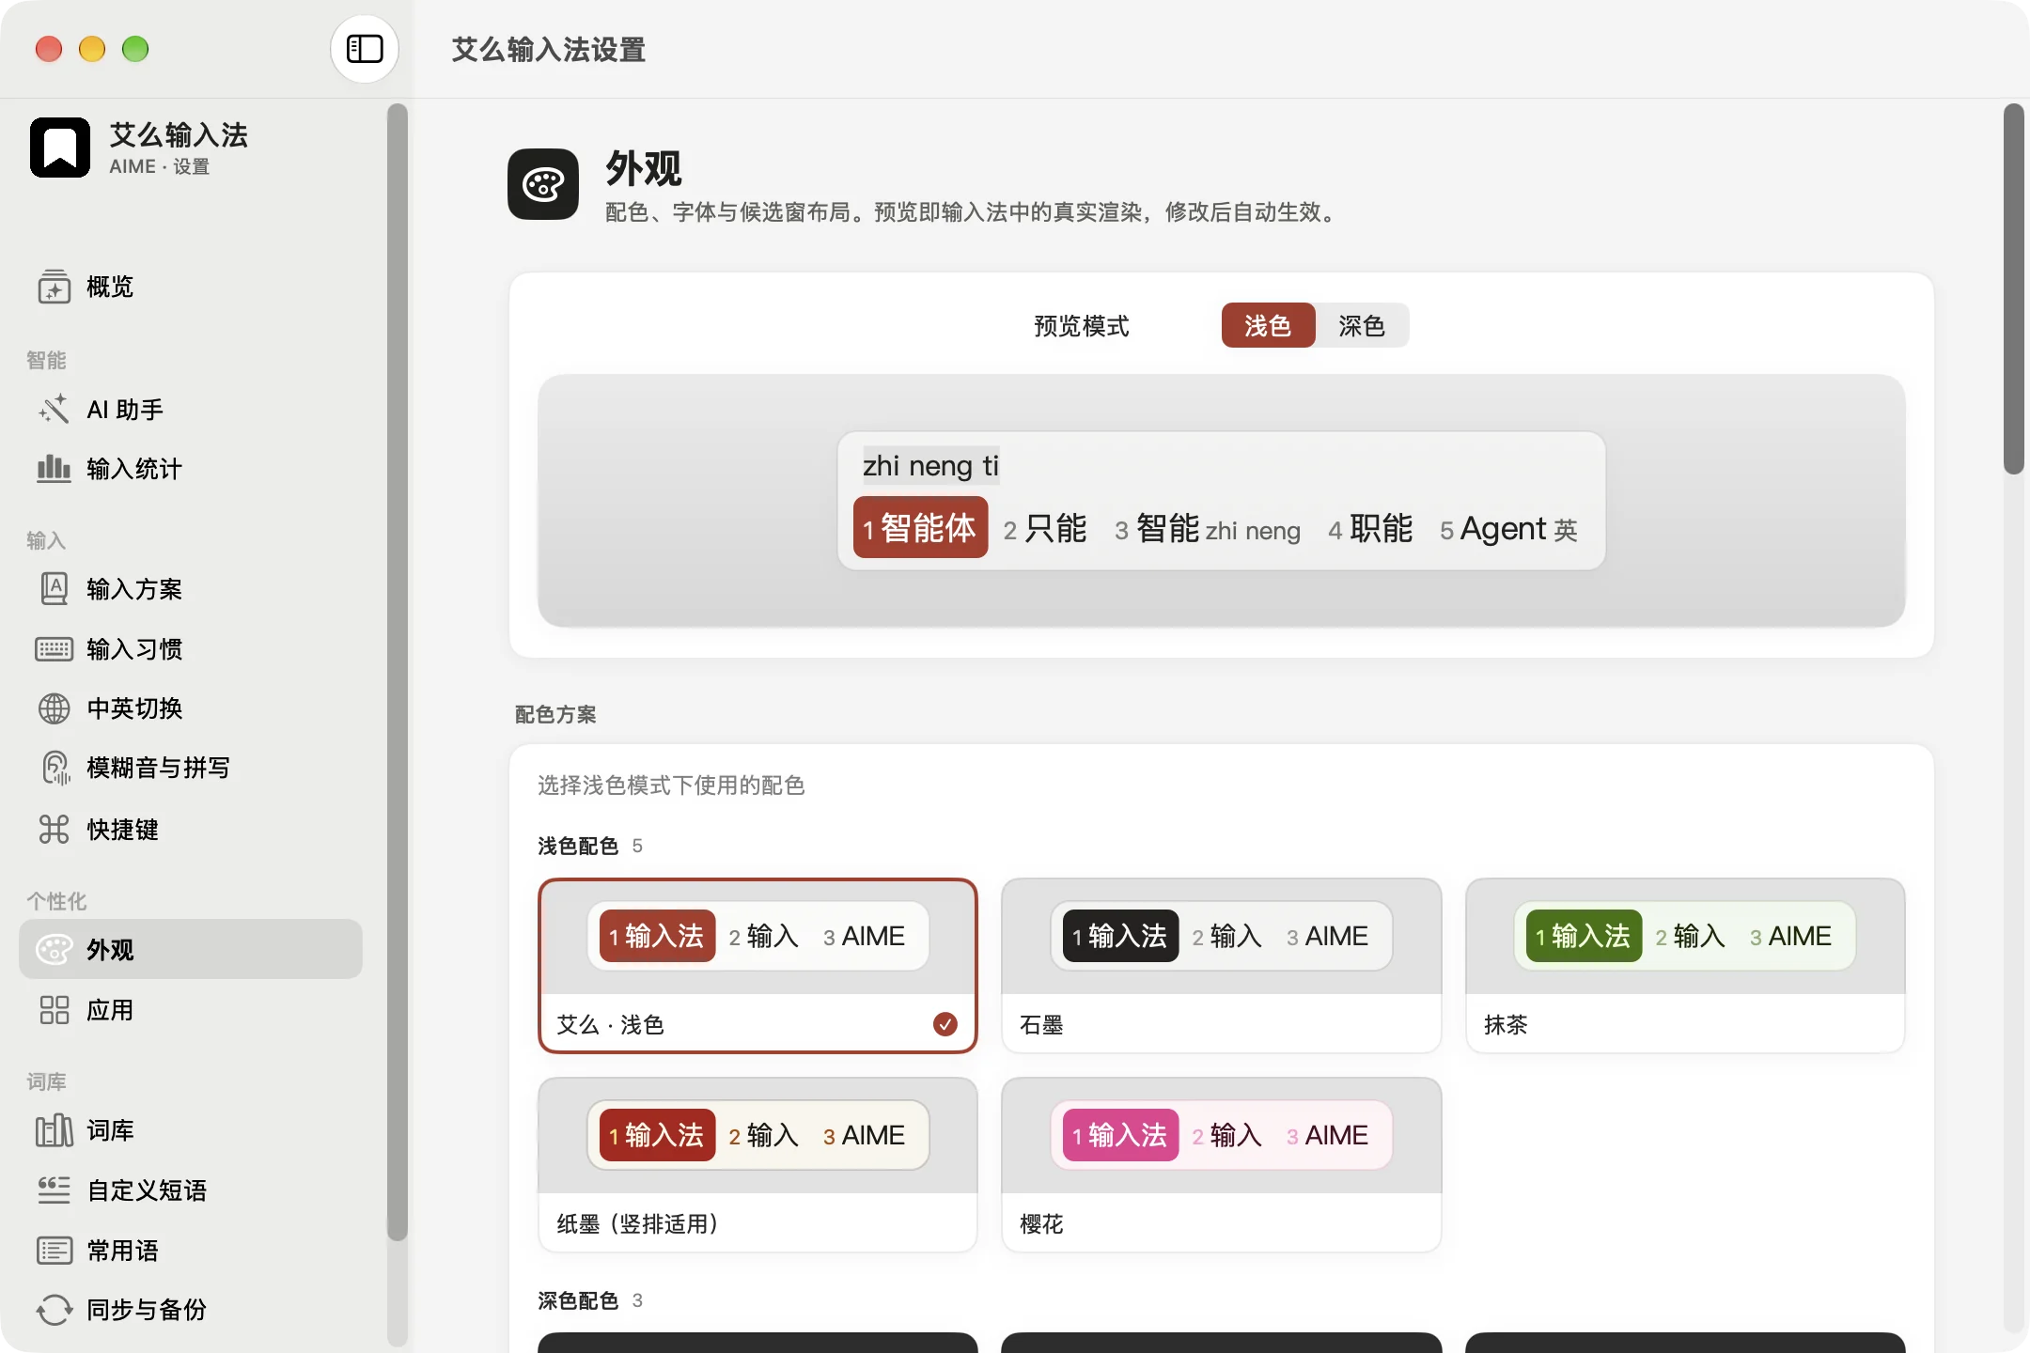Open AI 助手 sparkle icon
This screenshot has width=2030, height=1353.
[55, 410]
